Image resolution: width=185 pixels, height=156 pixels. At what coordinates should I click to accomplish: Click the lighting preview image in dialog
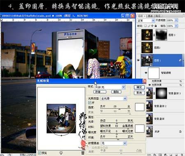coord(61,119)
